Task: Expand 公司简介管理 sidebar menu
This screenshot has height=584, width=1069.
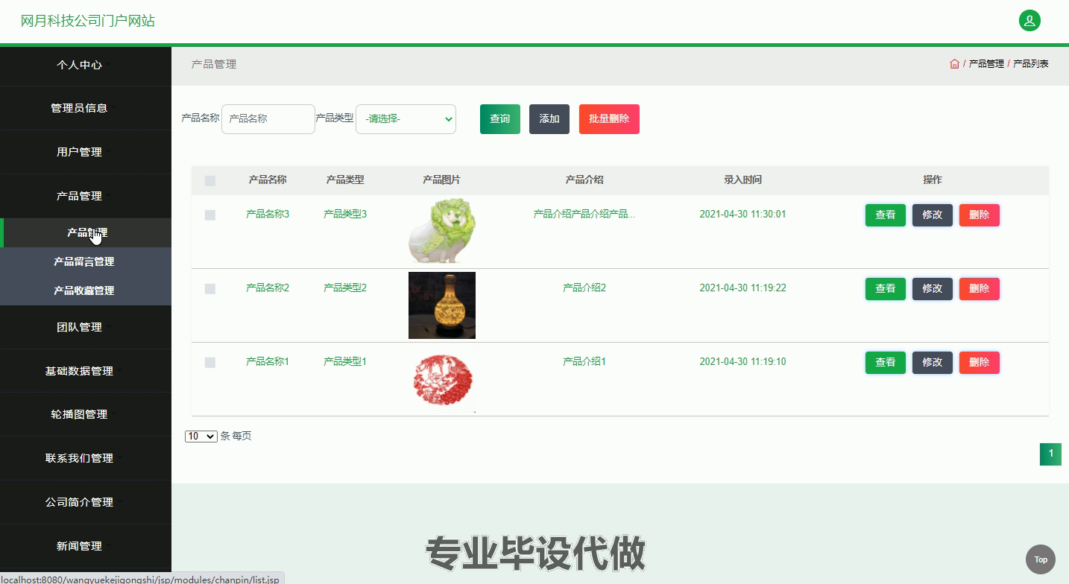Action: tap(85, 502)
